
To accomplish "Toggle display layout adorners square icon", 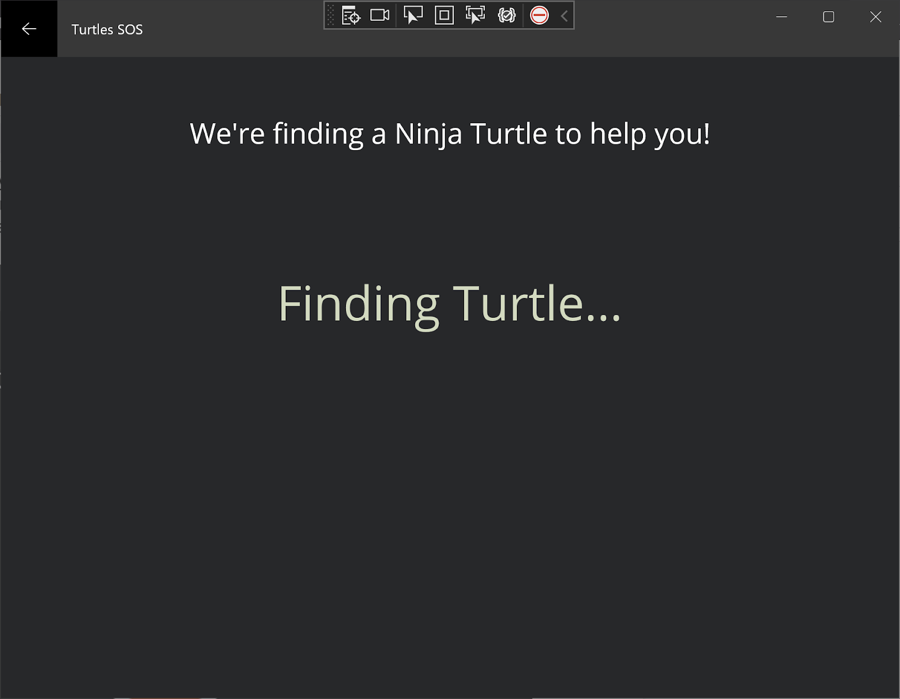I will coord(444,16).
